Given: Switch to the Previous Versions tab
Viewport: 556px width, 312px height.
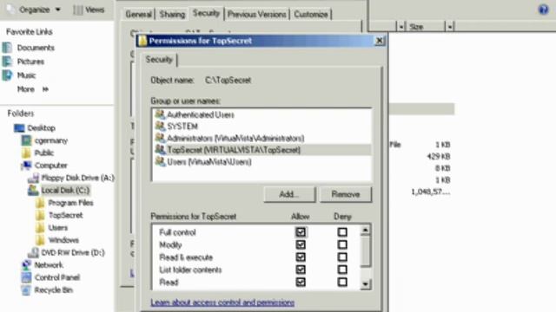Looking at the screenshot, I should click(x=257, y=14).
